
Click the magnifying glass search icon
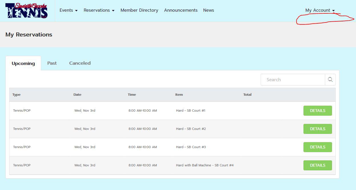coord(330,80)
